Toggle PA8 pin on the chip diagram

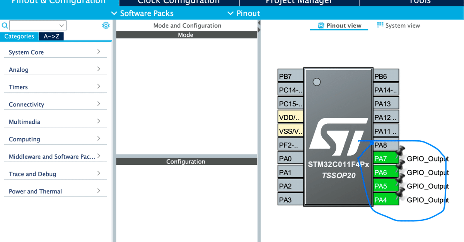(x=385, y=145)
